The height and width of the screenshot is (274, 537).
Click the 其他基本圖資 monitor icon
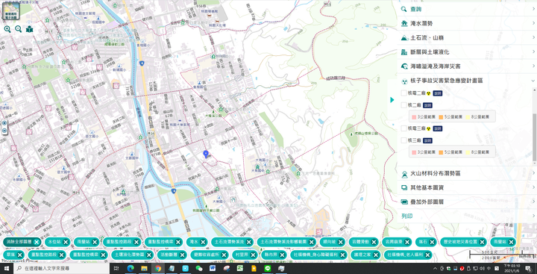(404, 187)
